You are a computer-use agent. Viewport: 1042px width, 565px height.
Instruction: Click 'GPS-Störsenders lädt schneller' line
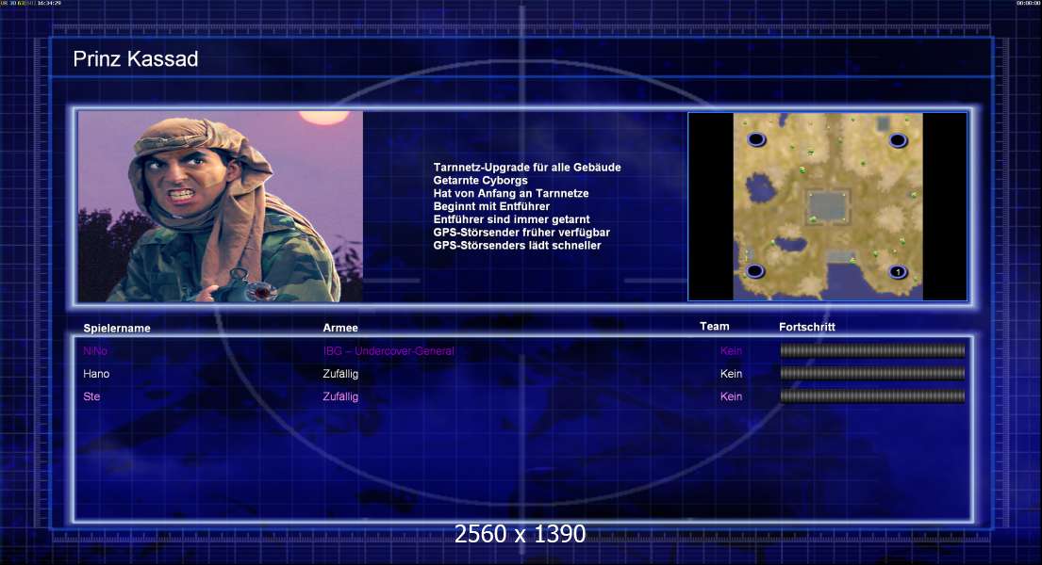click(x=517, y=245)
